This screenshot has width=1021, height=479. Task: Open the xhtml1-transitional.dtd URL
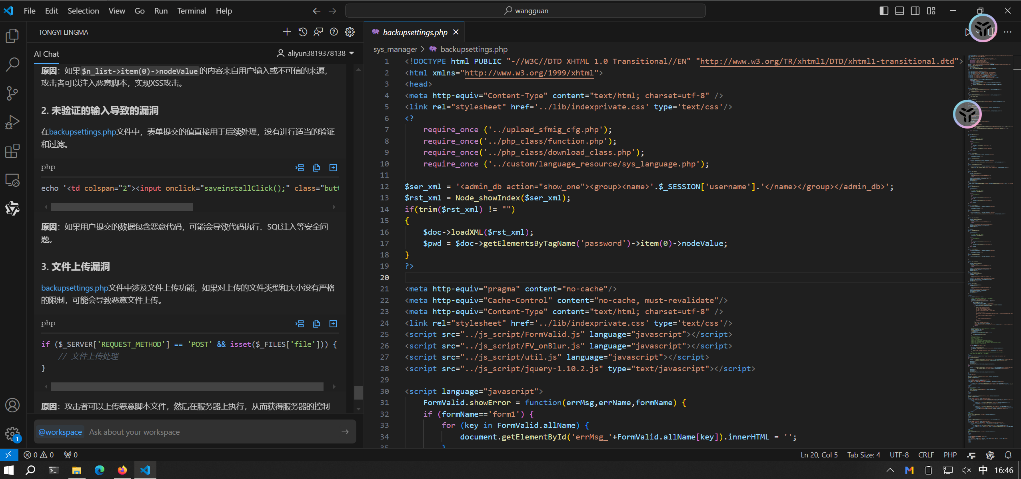(x=827, y=61)
